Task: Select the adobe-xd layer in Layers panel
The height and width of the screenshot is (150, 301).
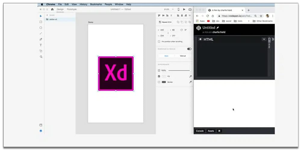Action: point(60,19)
